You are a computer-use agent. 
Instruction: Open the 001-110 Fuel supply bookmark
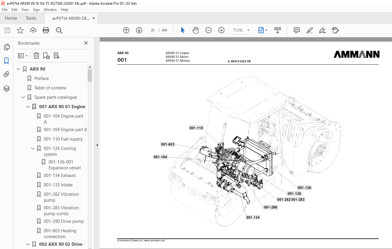pyautogui.click(x=63, y=139)
